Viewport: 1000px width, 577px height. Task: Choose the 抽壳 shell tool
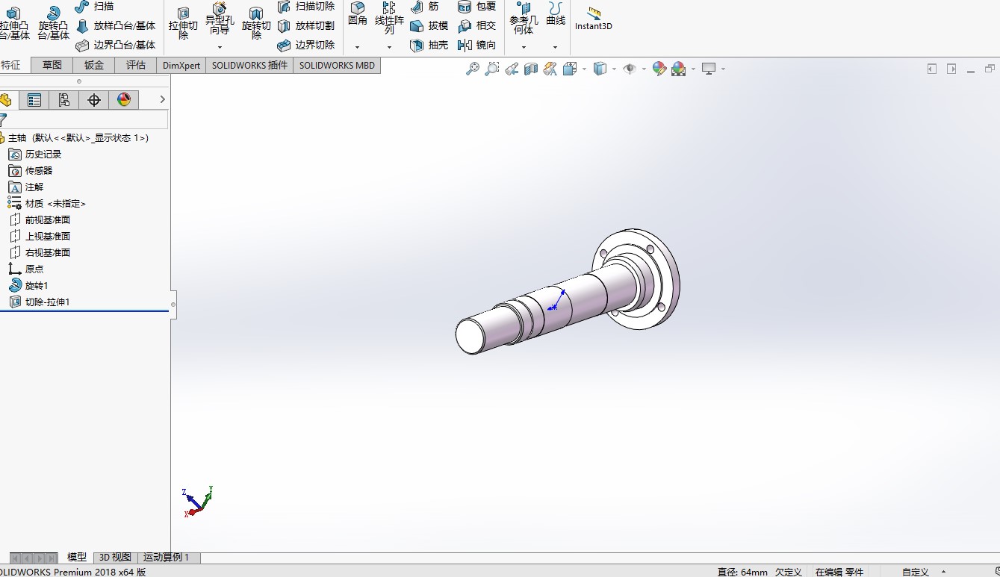coord(429,46)
